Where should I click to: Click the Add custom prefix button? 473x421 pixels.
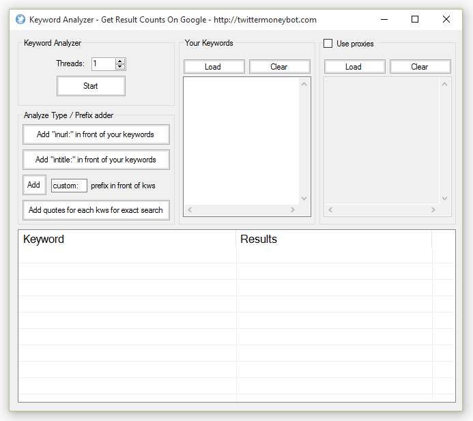tap(34, 184)
